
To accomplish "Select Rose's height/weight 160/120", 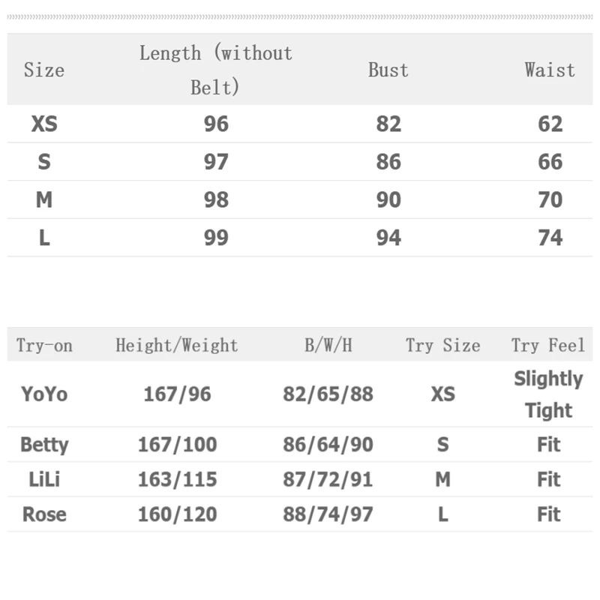I will pos(177,514).
